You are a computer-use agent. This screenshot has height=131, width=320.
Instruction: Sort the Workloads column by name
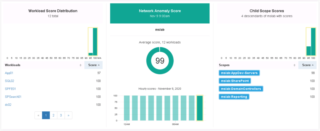tap(43, 65)
